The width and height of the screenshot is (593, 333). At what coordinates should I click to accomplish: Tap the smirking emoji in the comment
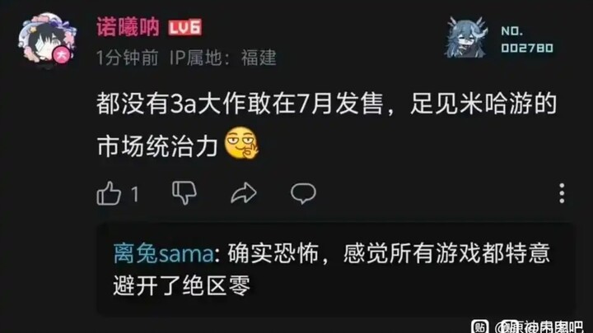point(241,143)
